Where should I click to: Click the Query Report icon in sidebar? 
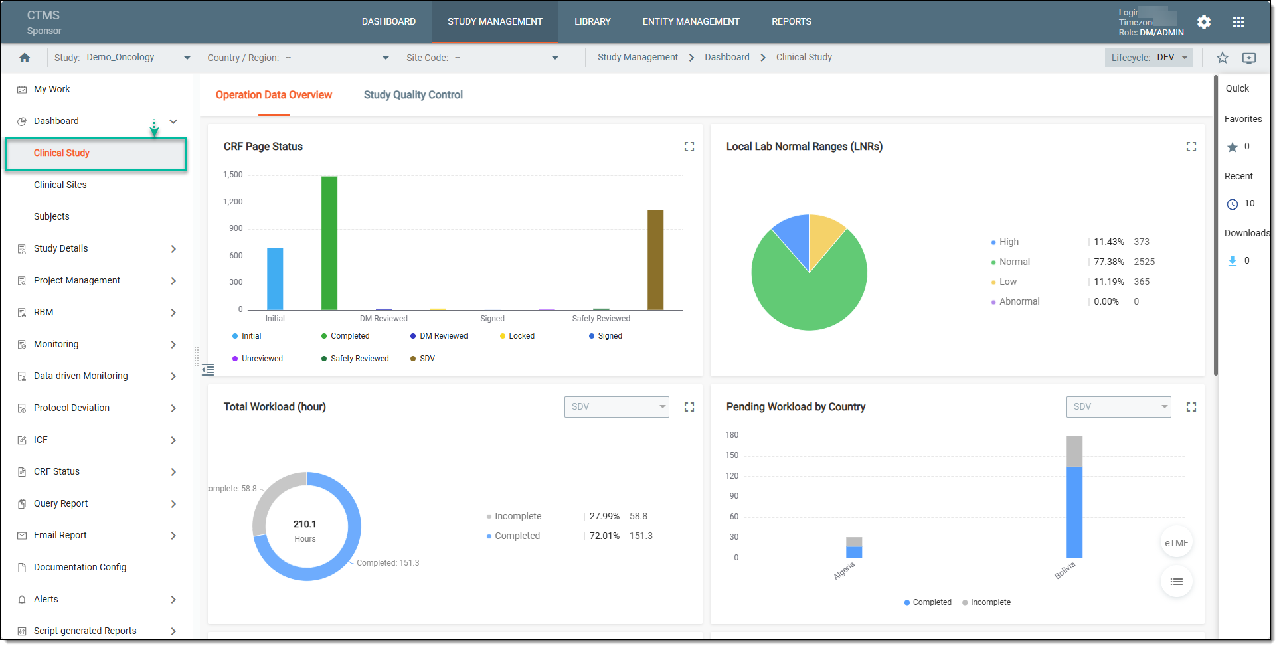tap(22, 504)
